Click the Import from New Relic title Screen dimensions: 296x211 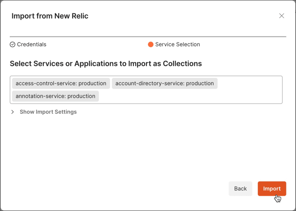tap(50, 16)
